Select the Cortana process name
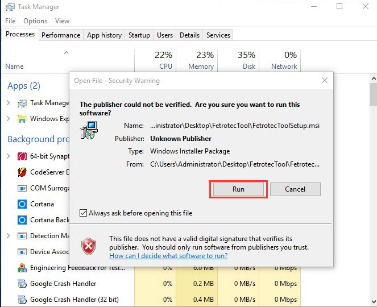 point(42,204)
